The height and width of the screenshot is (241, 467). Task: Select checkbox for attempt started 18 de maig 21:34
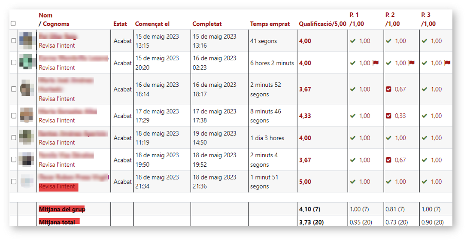13,182
